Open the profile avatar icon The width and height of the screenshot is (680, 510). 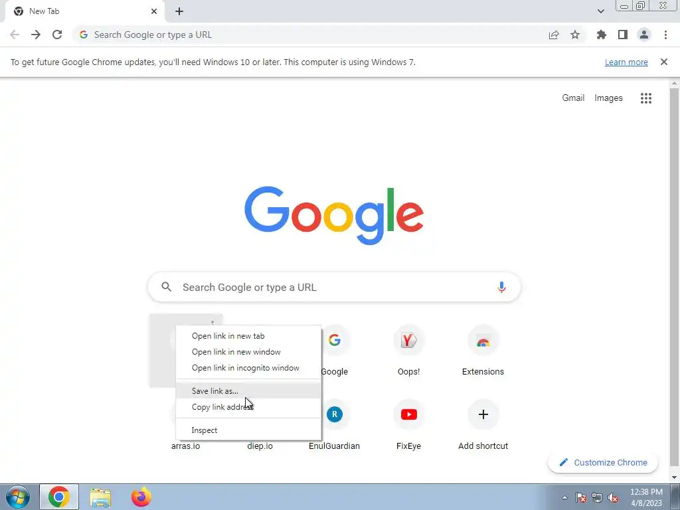pyautogui.click(x=644, y=35)
